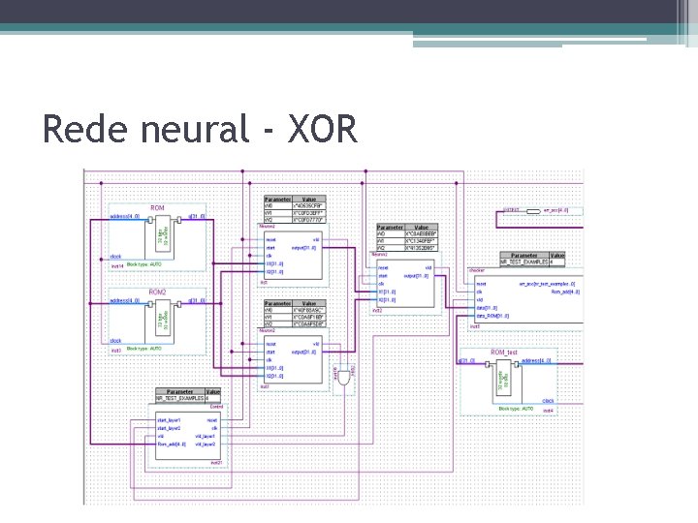This screenshot has height=523, width=698.
Task: Select the Control block body
Action: tap(188, 437)
